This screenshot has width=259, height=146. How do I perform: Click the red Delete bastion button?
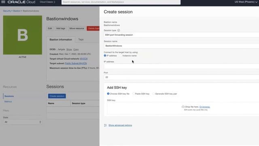click(x=93, y=28)
